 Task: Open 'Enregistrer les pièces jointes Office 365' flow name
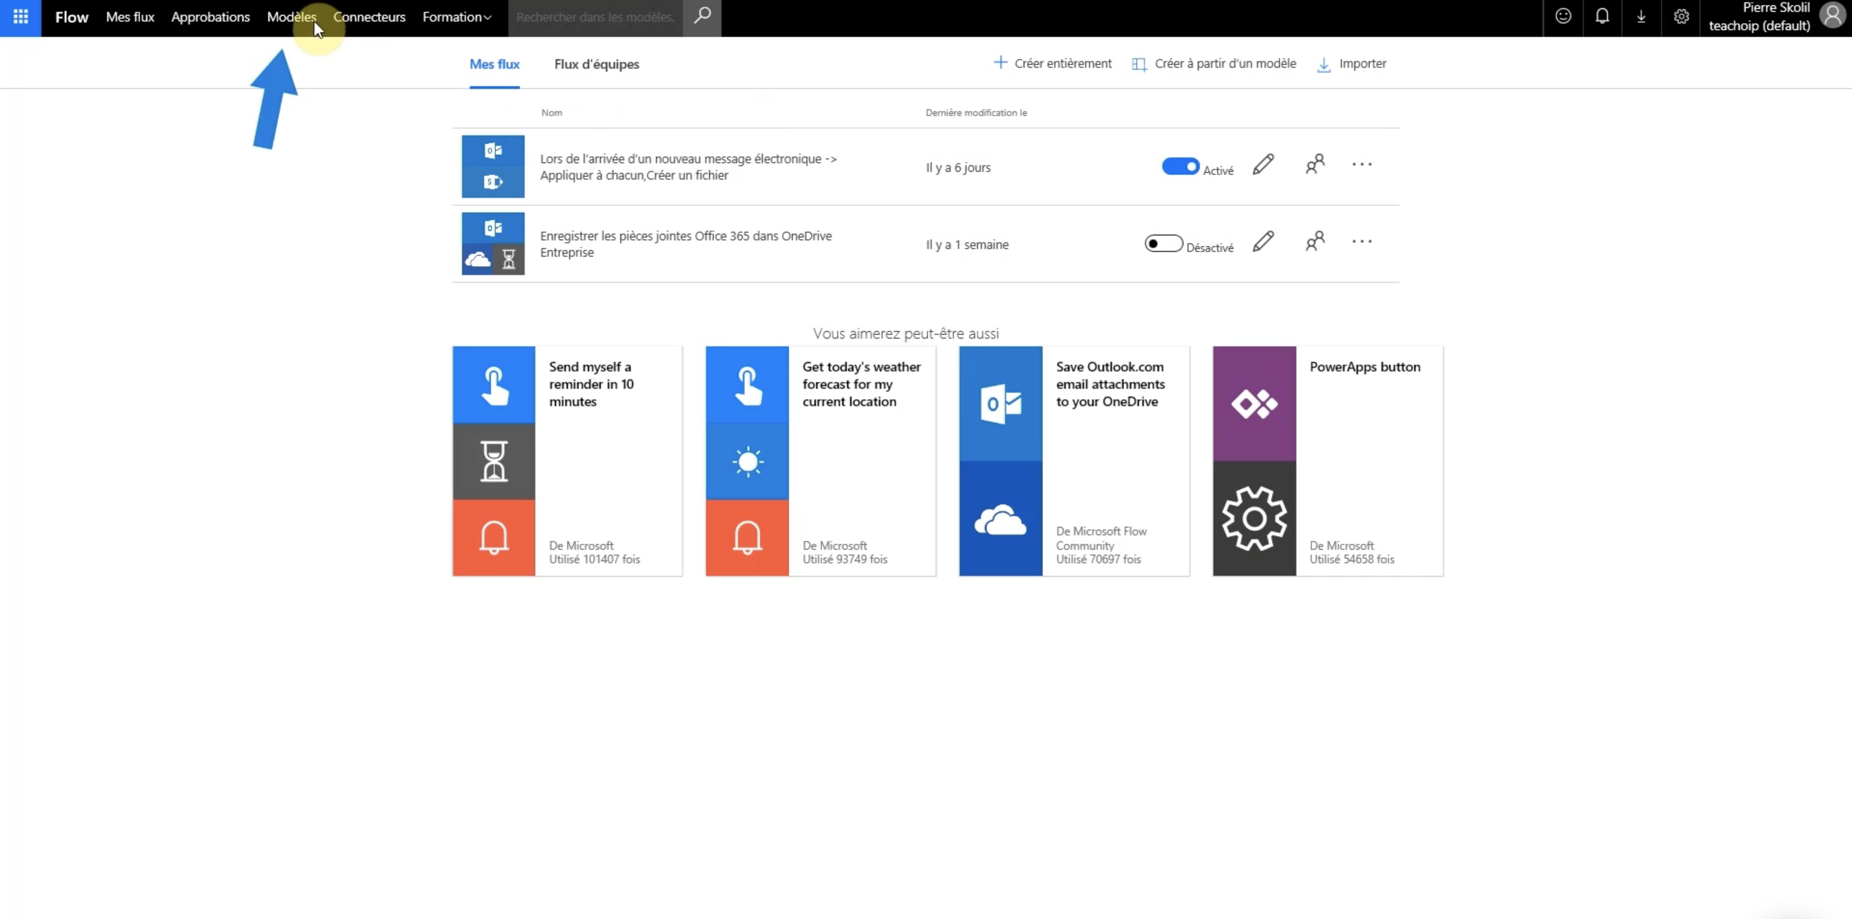click(686, 244)
